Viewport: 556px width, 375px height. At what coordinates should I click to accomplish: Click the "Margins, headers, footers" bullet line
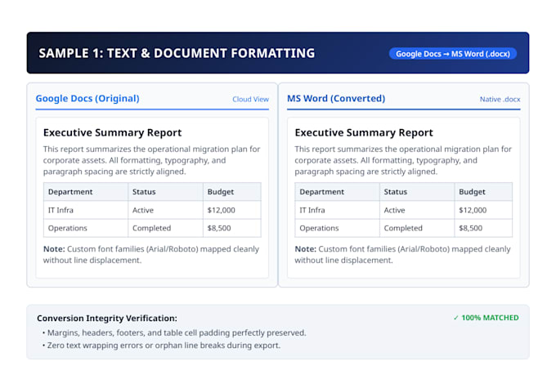174,333
